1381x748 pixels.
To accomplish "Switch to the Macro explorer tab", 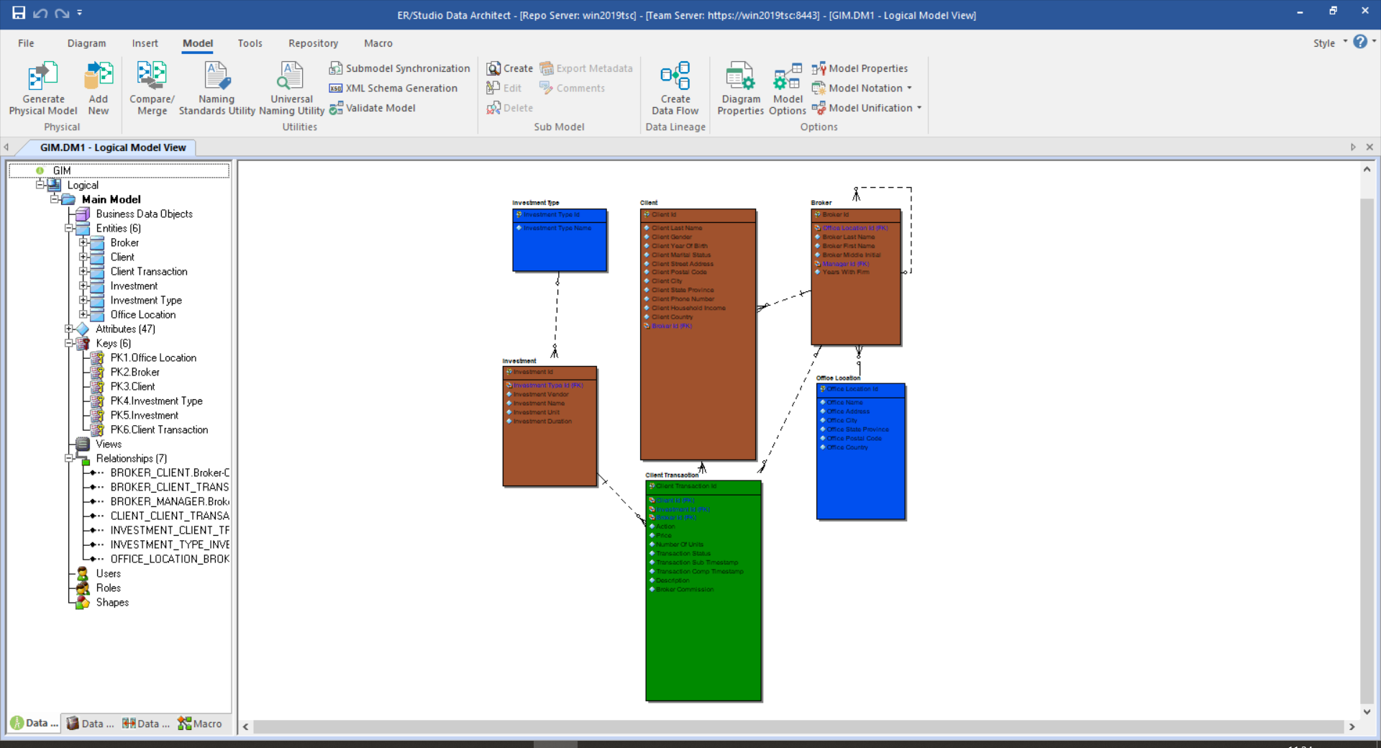I will (200, 724).
